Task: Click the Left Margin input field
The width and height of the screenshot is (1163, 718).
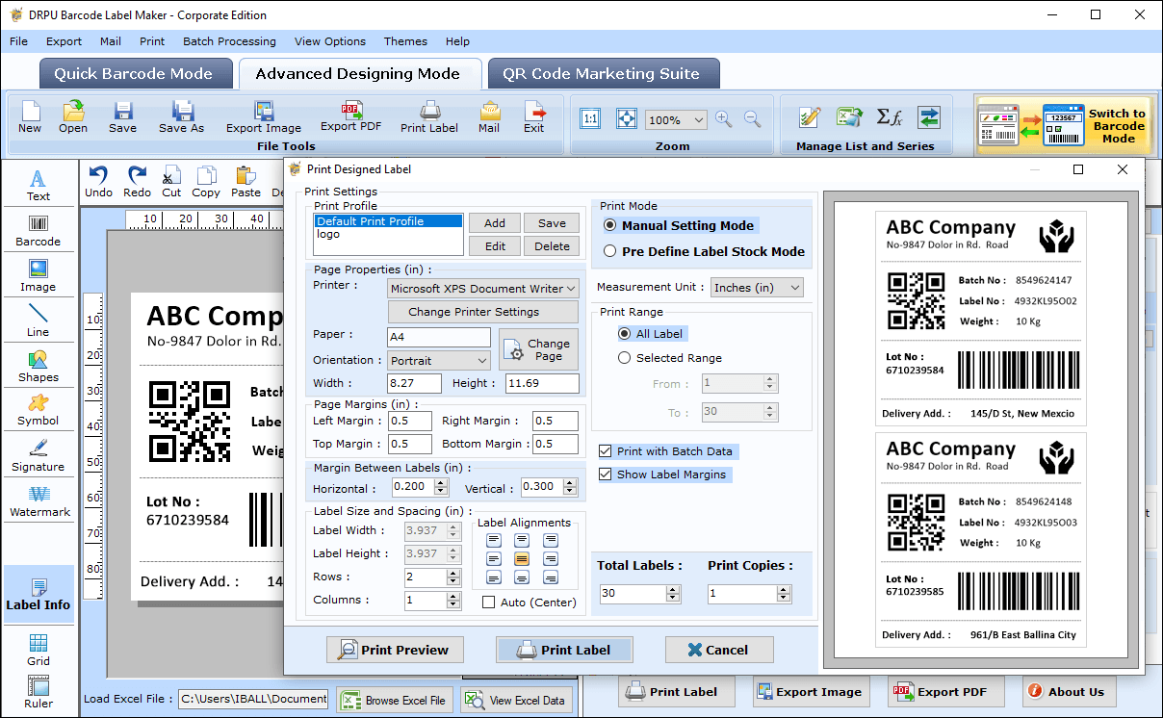Action: point(411,422)
